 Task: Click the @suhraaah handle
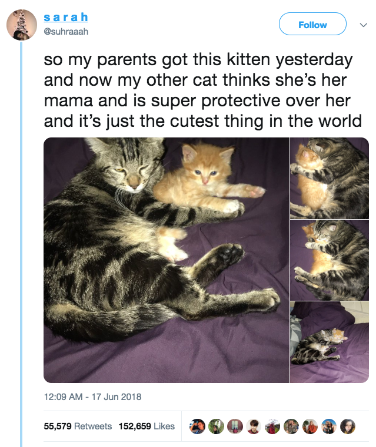click(x=66, y=31)
